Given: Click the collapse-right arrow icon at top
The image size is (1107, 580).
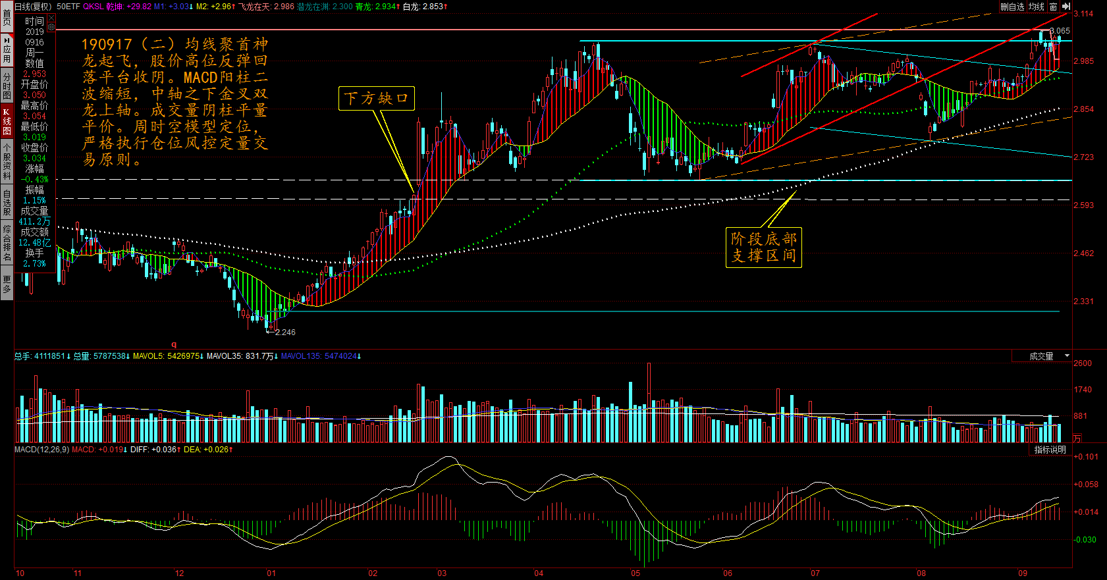Looking at the screenshot, I should pos(1066,7).
